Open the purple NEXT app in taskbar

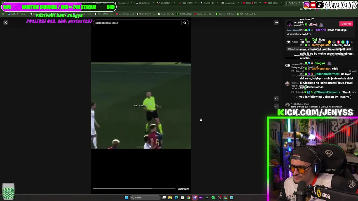(x=201, y=198)
